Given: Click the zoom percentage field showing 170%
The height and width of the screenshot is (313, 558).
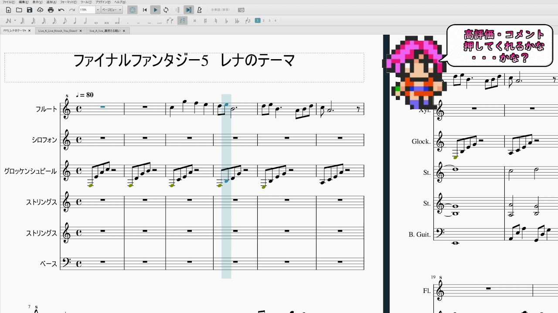Looking at the screenshot, I should [x=87, y=10].
